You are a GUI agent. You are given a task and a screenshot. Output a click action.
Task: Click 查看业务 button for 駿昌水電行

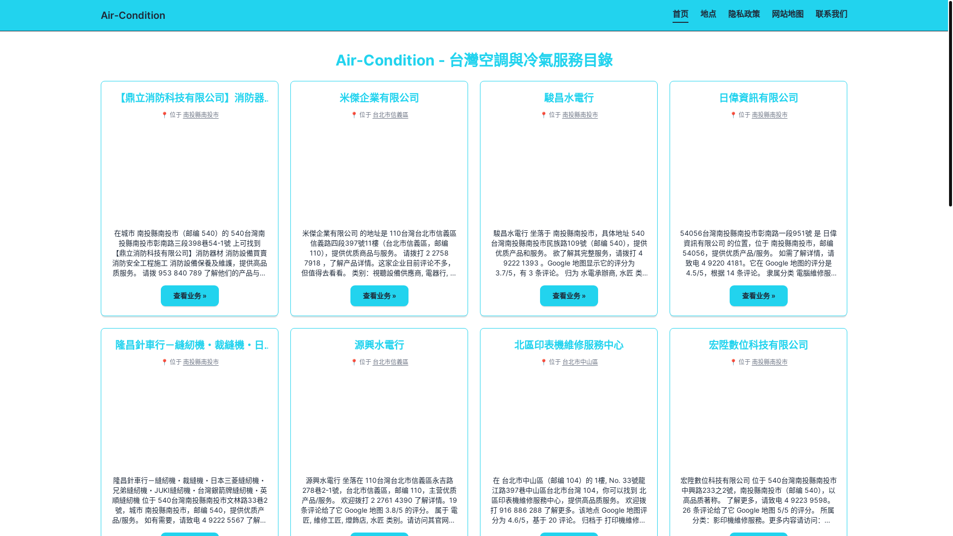(x=569, y=296)
